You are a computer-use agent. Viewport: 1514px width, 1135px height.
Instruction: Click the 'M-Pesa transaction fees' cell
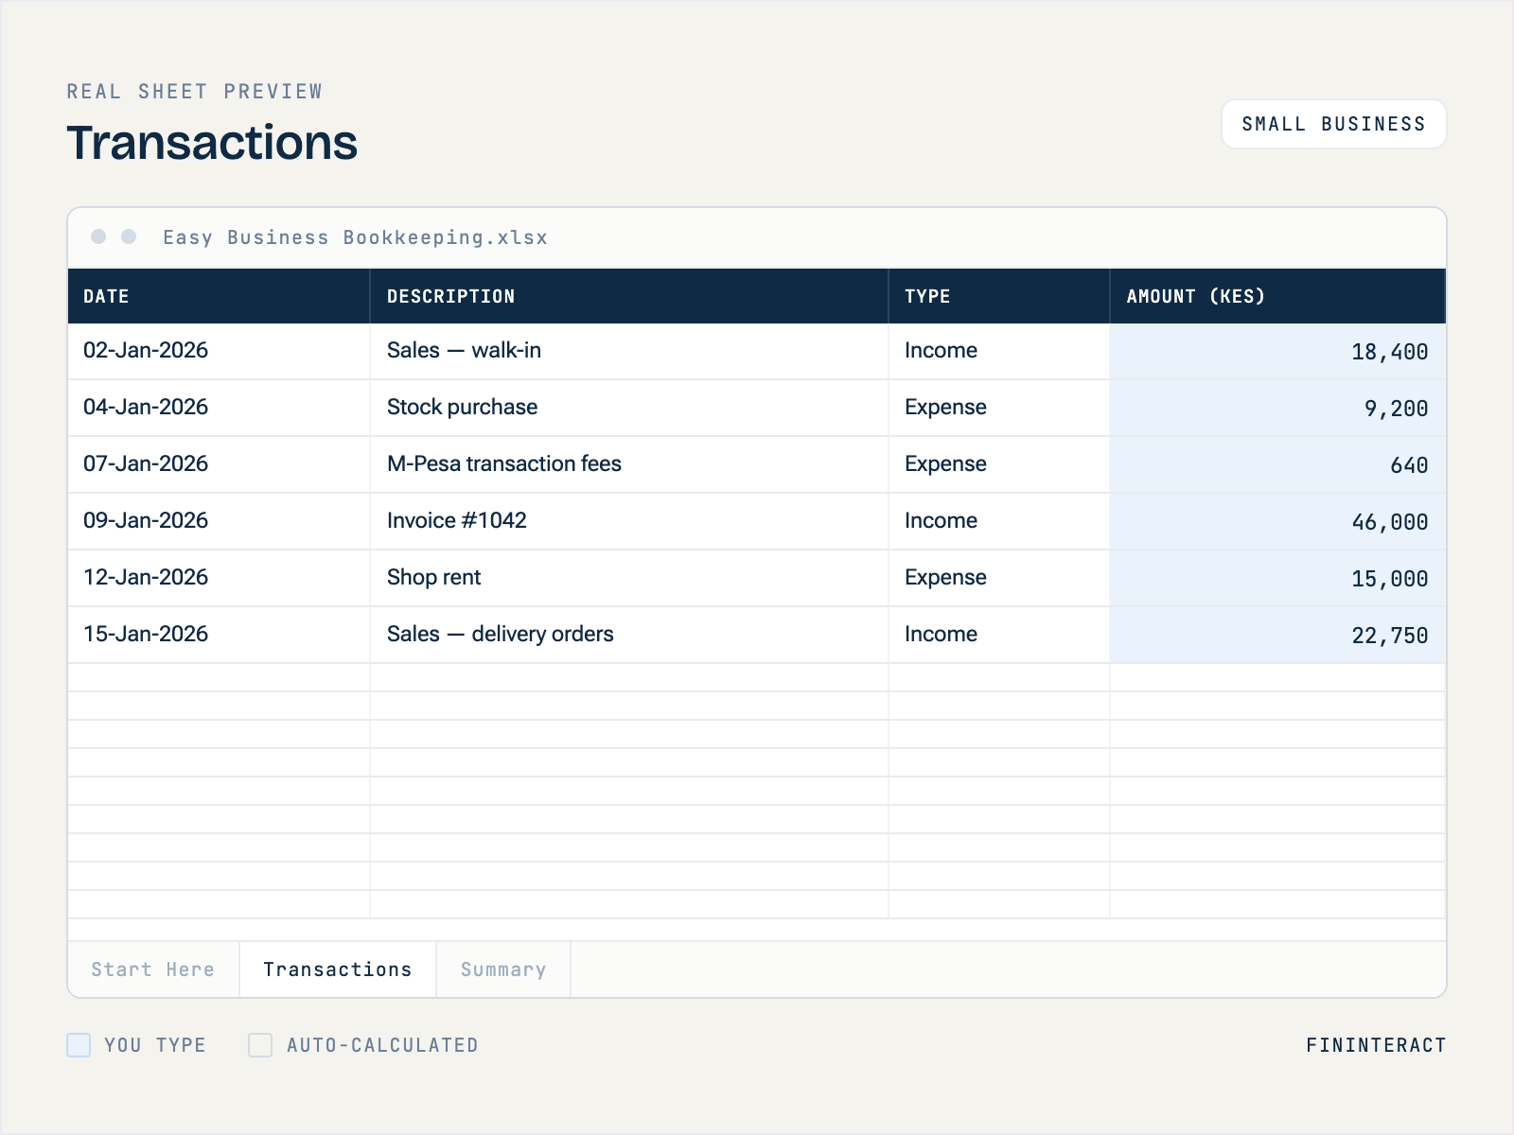click(x=629, y=464)
